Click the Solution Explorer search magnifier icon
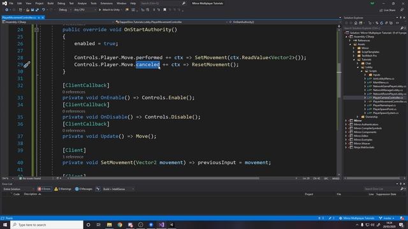This screenshot has height=229, width=408. point(402,28)
